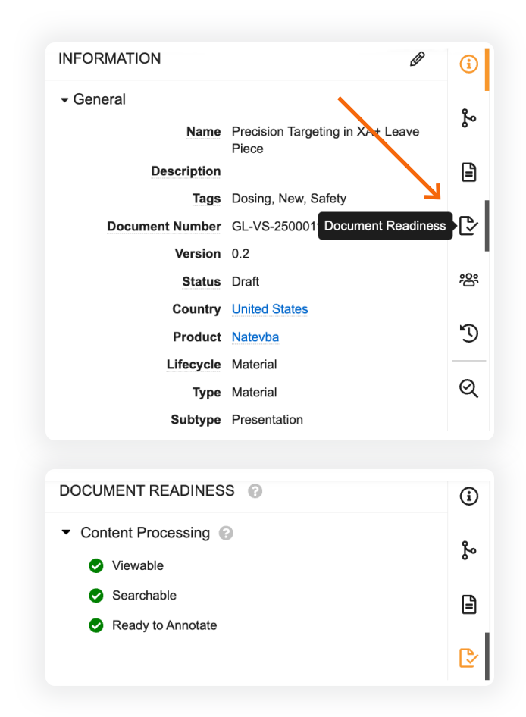
Task: Click the green Searchable status check
Action: coord(95,596)
